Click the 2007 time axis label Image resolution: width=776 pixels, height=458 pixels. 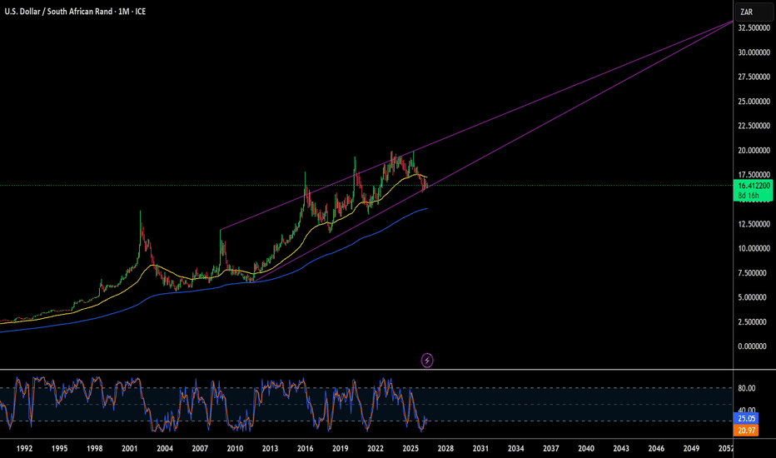pos(200,449)
